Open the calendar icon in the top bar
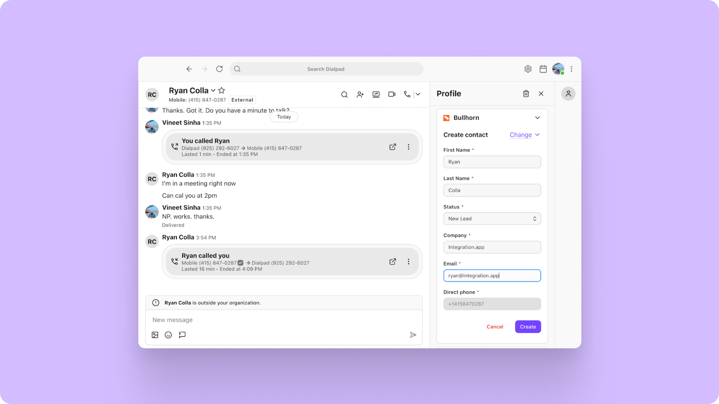 click(x=543, y=69)
